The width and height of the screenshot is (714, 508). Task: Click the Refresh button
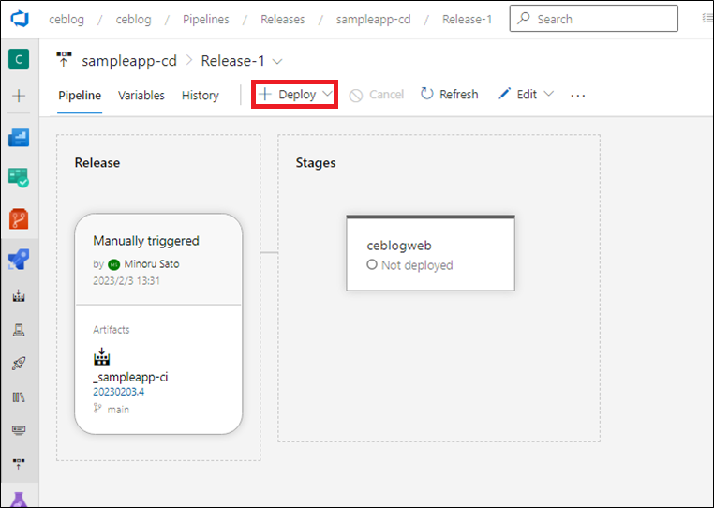pyautogui.click(x=450, y=95)
